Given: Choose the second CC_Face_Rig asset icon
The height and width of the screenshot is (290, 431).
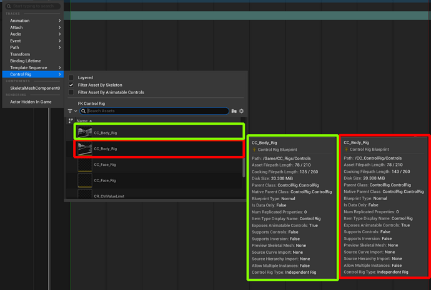Looking at the screenshot, I should [x=85, y=180].
